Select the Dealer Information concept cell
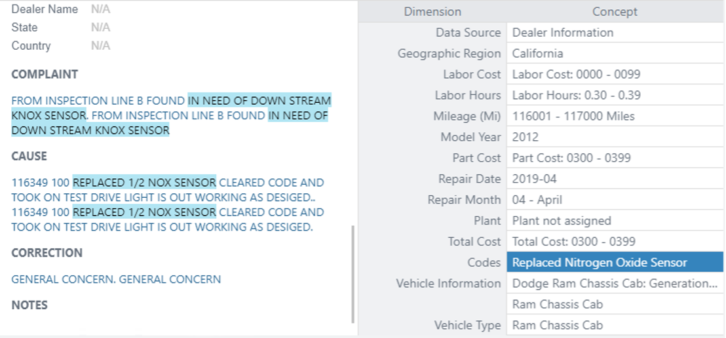Viewport: 726px width, 338px height. 615,32
